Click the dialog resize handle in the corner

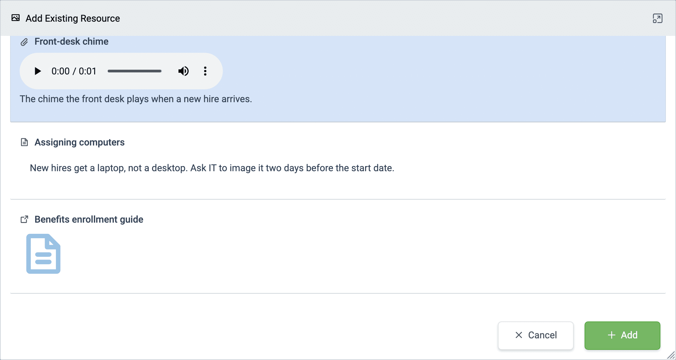pos(671,355)
